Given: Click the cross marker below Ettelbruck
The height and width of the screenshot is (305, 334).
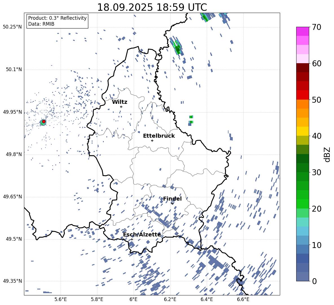Looking at the screenshot, I should coord(152,141).
